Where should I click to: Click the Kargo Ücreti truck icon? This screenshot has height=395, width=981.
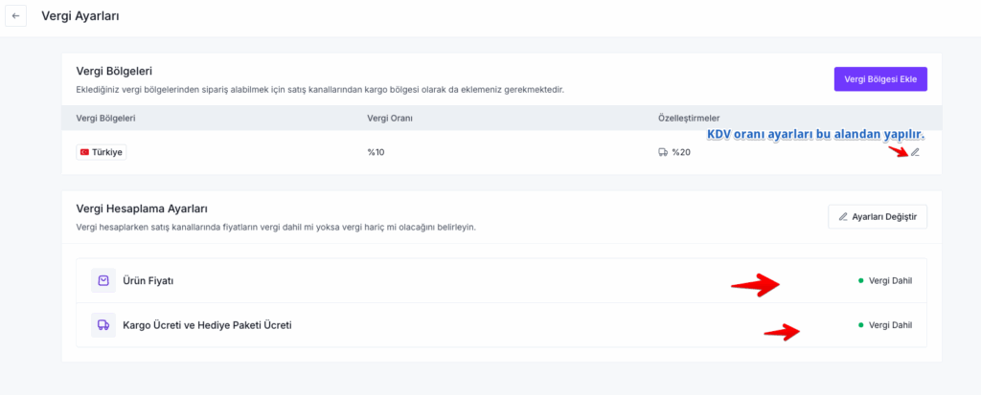tap(103, 325)
